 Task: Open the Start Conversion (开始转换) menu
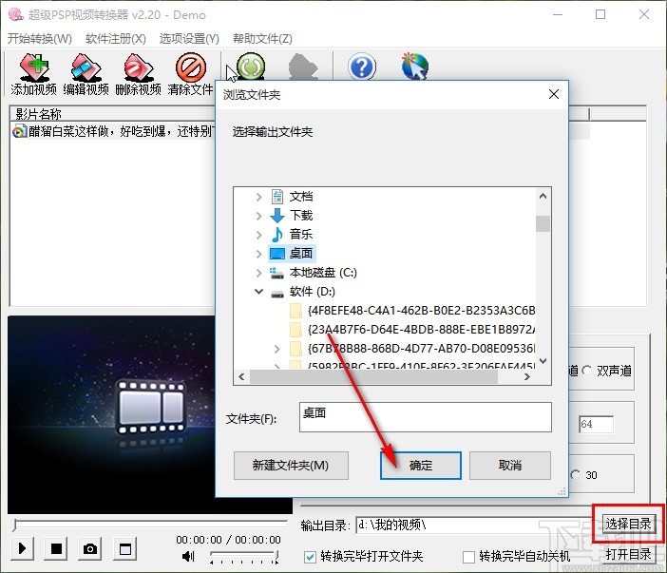pos(40,39)
